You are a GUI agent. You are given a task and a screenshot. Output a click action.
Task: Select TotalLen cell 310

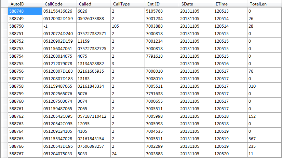coord(264,86)
